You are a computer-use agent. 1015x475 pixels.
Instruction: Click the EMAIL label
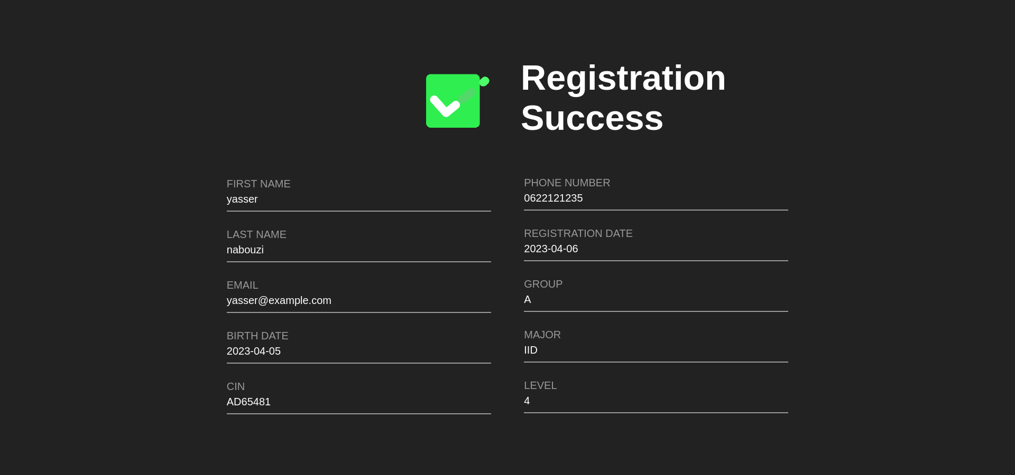click(242, 286)
